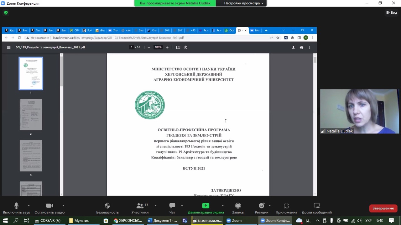Go back in shared browser
The image size is (401, 225).
pos(6,37)
